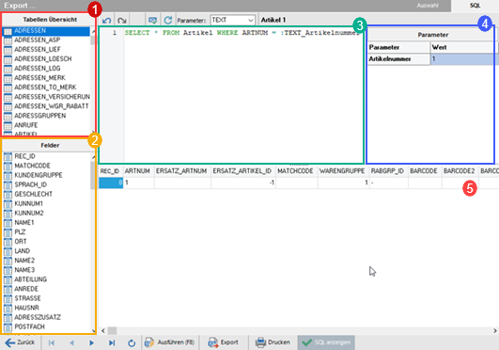Go back with the Zurück button
Screen dimensions: 499x350
click(20, 342)
